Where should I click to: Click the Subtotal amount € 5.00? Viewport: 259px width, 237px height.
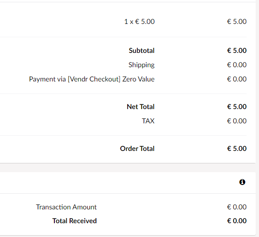[x=237, y=51]
